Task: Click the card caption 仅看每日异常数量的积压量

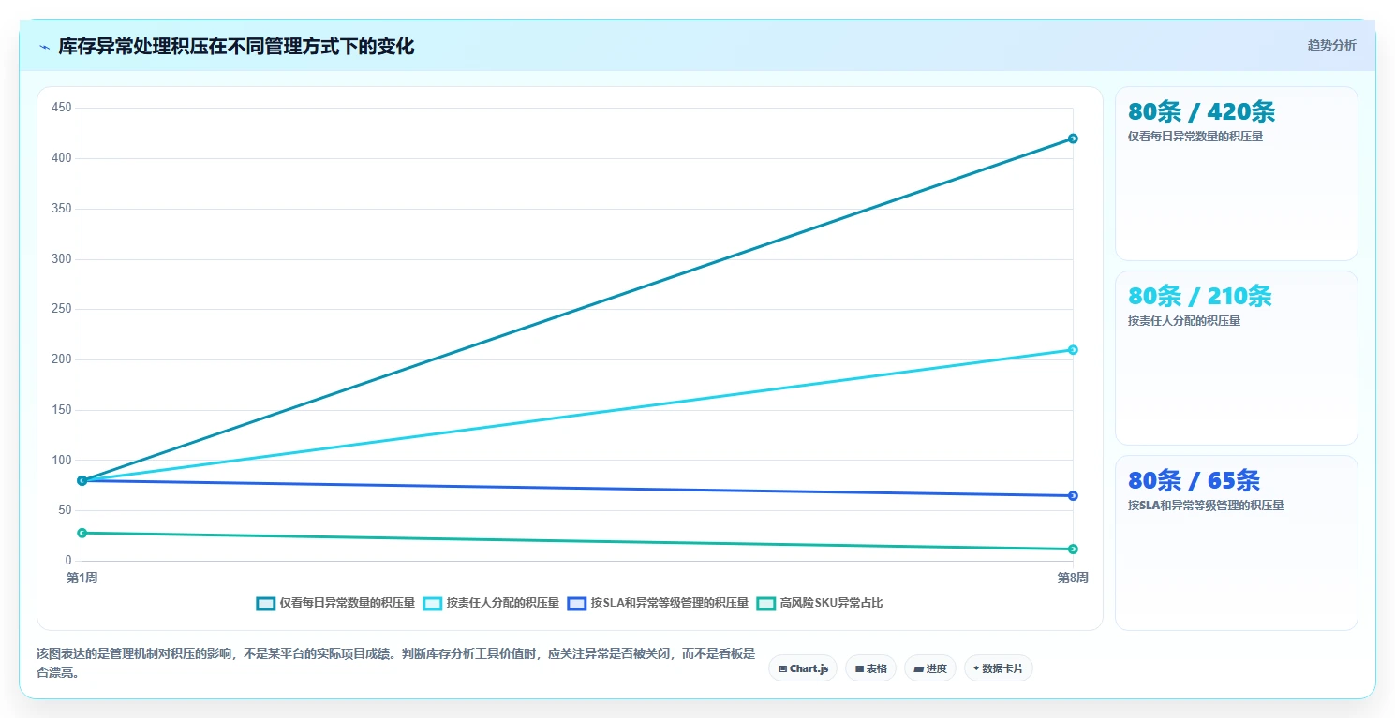Action: point(1195,137)
